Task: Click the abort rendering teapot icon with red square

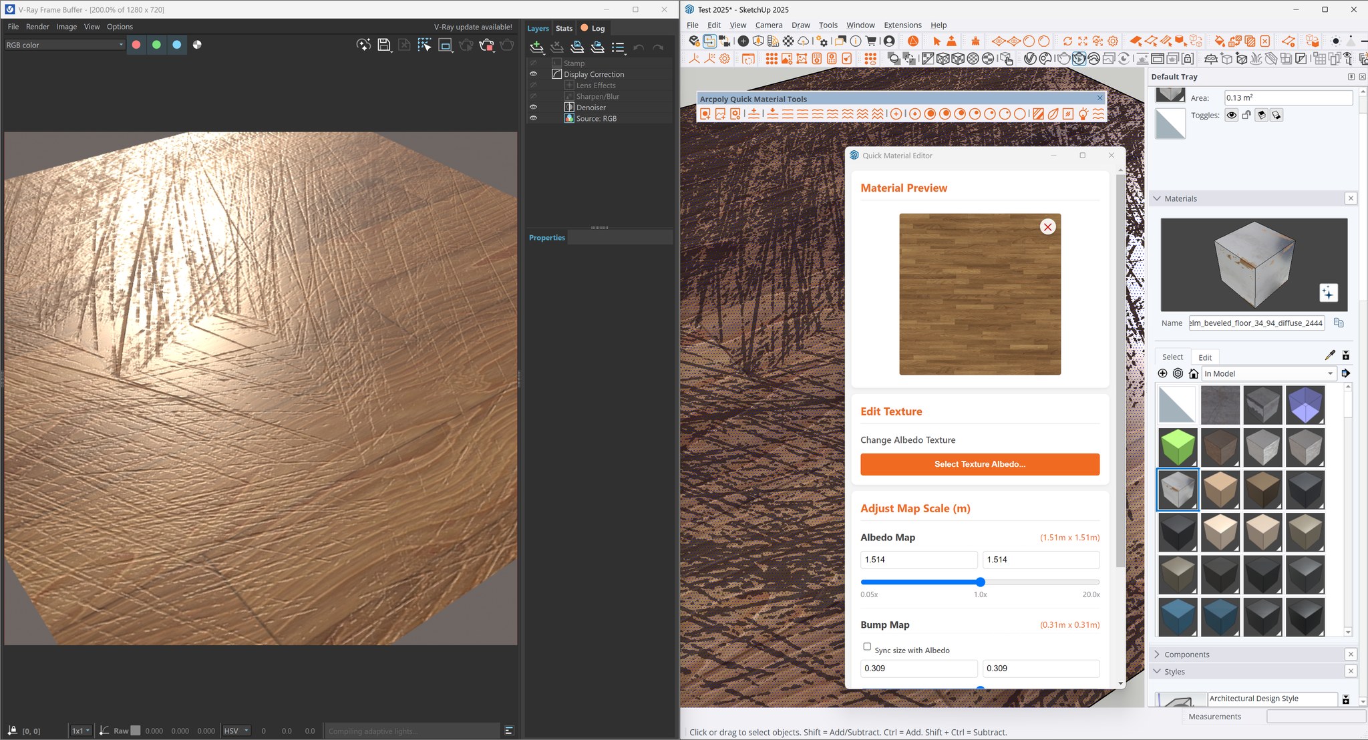Action: (486, 45)
